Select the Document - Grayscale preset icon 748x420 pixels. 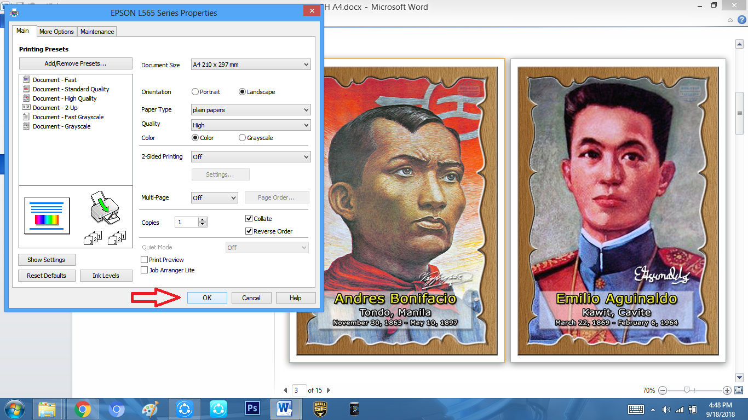coord(26,126)
